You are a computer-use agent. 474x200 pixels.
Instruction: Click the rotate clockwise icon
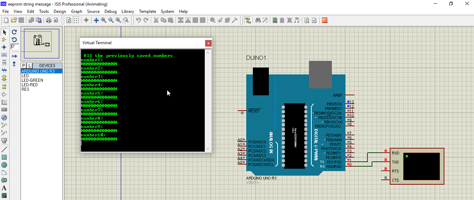tap(14, 32)
